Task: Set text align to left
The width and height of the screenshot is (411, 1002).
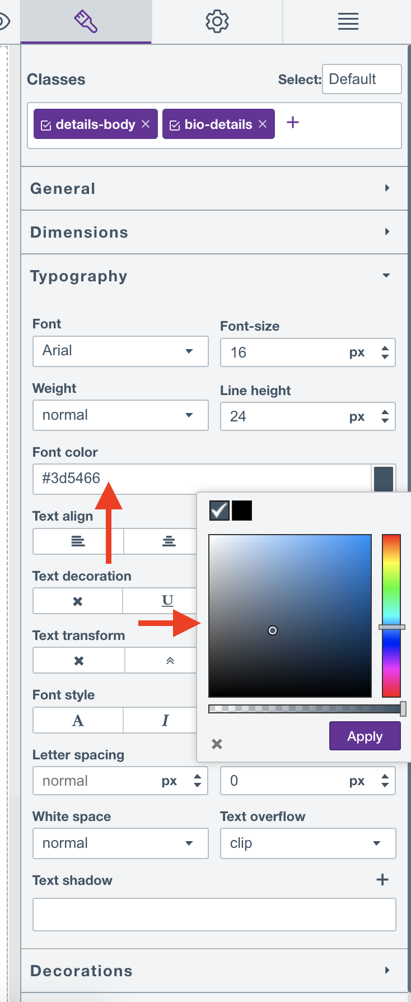Action: tap(77, 541)
